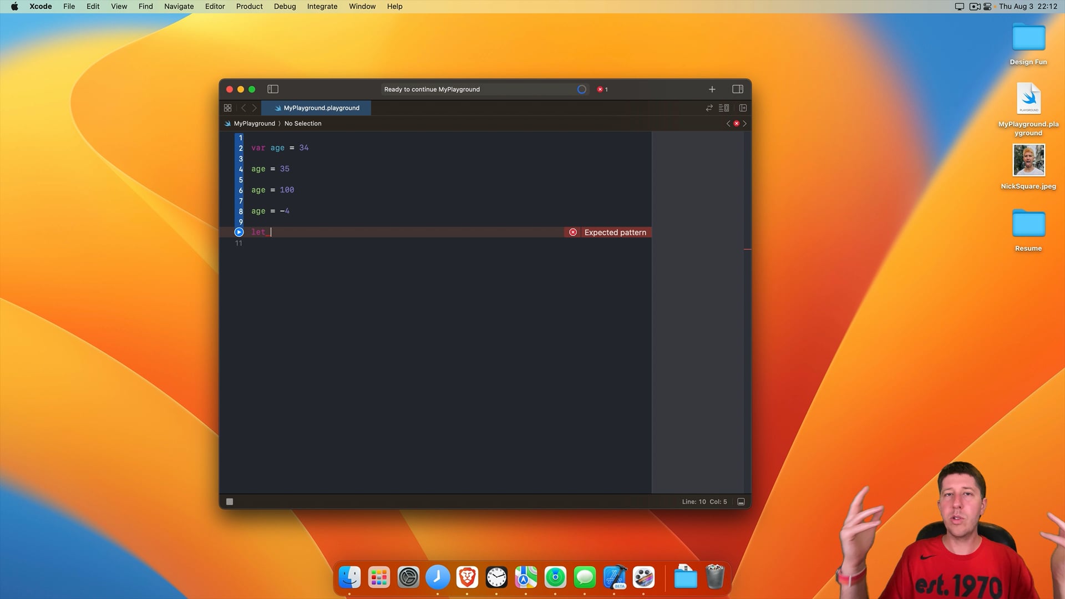Click the screen recording menu bar icon
This screenshot has height=599, width=1065.
tap(975, 7)
